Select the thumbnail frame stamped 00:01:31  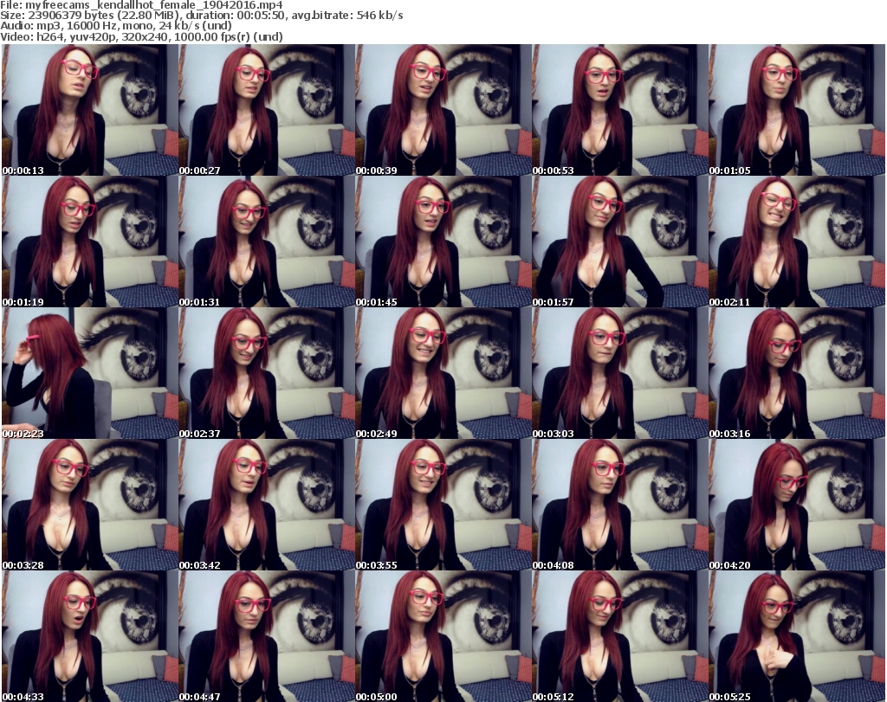point(267,242)
